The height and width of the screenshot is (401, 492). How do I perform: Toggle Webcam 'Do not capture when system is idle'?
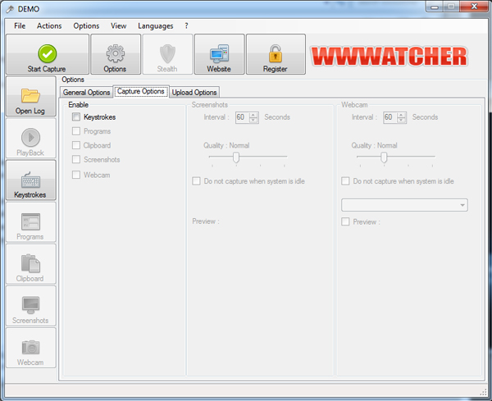pos(345,181)
